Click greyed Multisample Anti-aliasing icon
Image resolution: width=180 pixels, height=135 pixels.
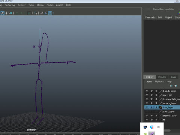coord(25,13)
